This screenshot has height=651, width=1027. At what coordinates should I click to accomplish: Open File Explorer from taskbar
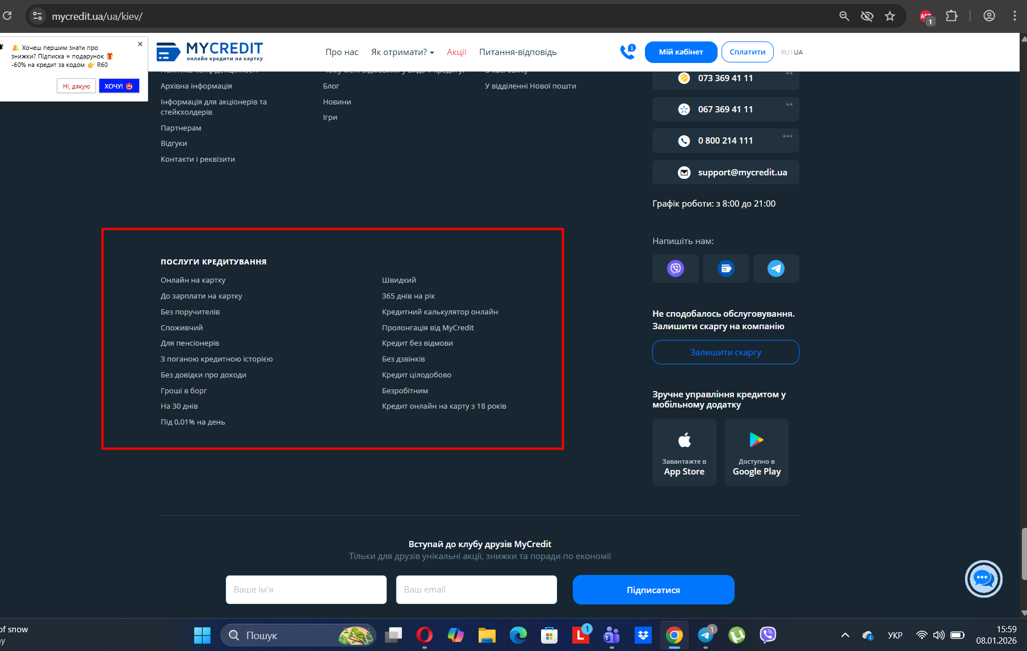(x=487, y=635)
